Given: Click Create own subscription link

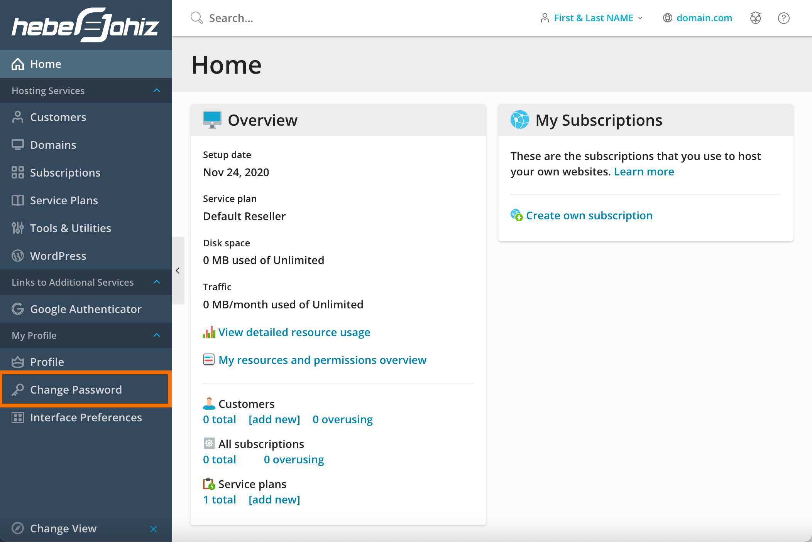Looking at the screenshot, I should (589, 215).
